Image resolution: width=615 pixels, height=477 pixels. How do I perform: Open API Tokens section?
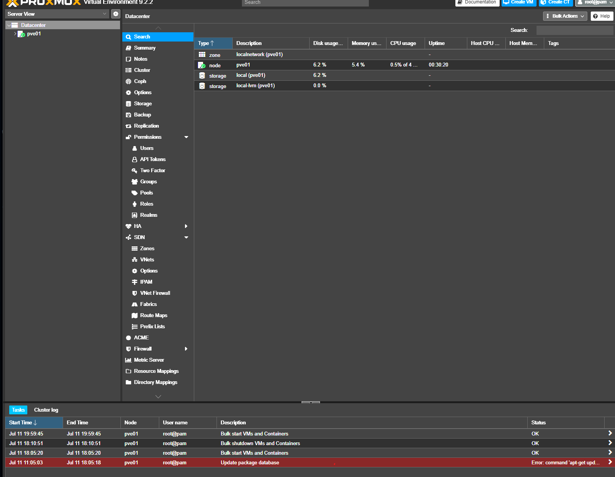158,159
